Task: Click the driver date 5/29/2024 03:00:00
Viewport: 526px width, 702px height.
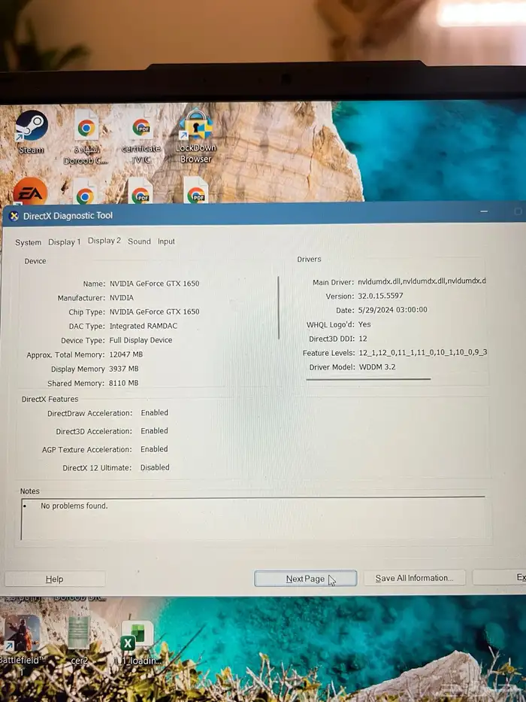Action: 393,310
